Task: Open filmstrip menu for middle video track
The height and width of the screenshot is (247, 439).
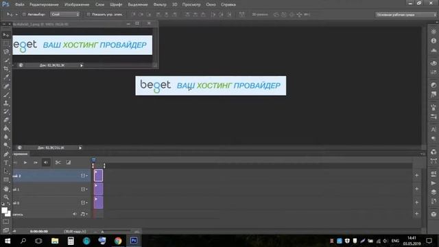Action: coord(84,189)
